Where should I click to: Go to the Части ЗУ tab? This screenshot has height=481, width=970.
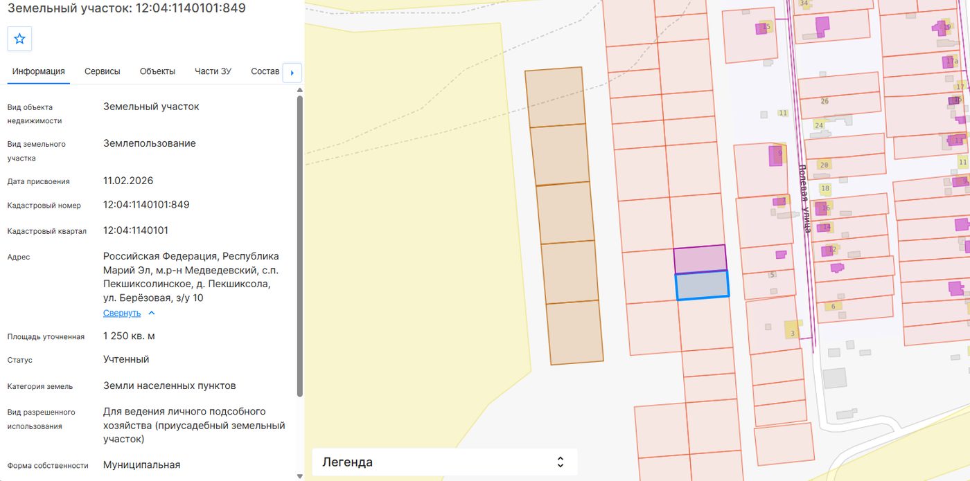[213, 71]
